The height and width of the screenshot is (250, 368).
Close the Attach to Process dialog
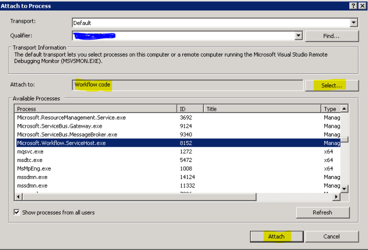362,5
